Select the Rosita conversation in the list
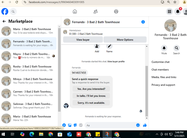187x138 pixels. 28,68
